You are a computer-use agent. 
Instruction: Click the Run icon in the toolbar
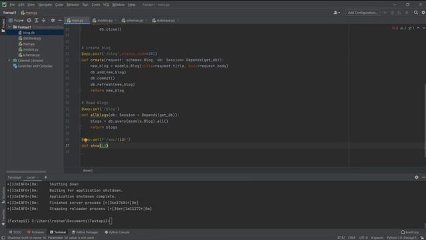coord(385,13)
